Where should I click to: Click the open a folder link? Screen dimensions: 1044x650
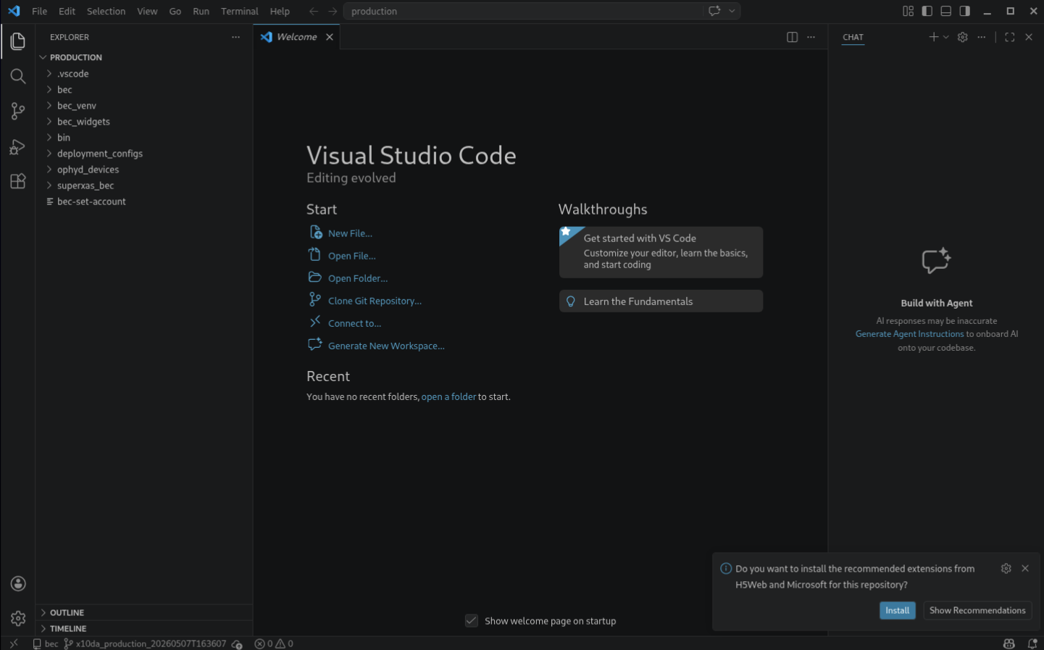click(x=449, y=397)
